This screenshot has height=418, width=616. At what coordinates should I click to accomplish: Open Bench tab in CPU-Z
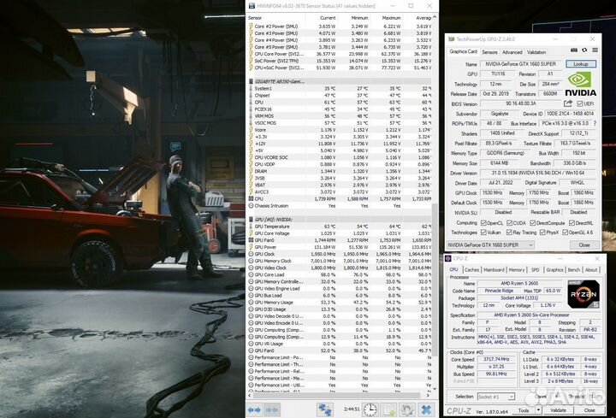point(574,269)
